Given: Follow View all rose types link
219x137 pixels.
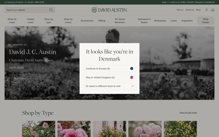Looking at the screenshot, I should 188,113.
